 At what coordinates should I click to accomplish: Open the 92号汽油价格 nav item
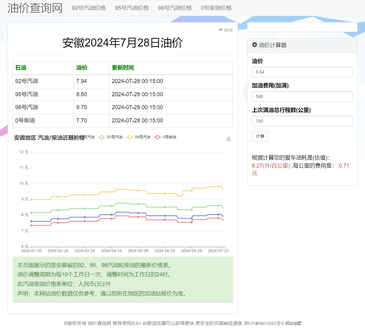pos(89,8)
